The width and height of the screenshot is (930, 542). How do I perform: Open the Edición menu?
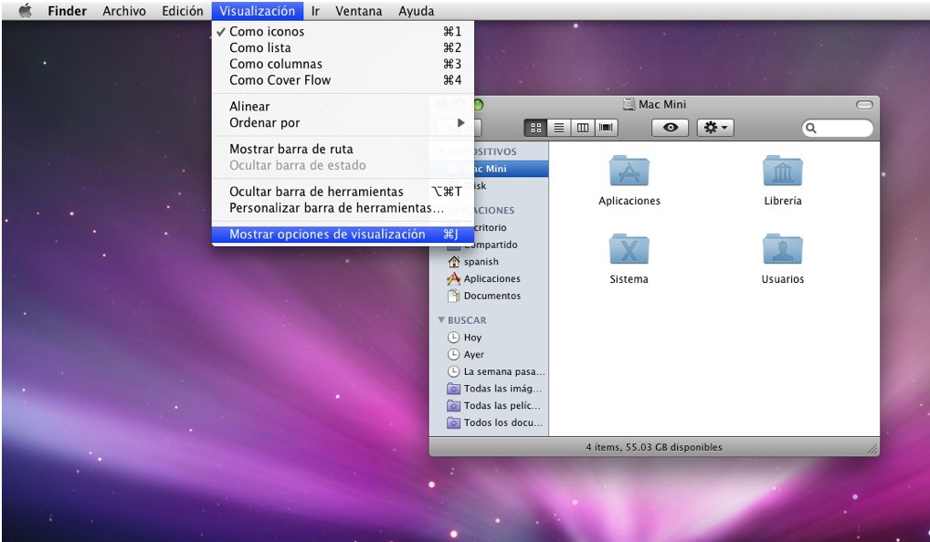182,11
